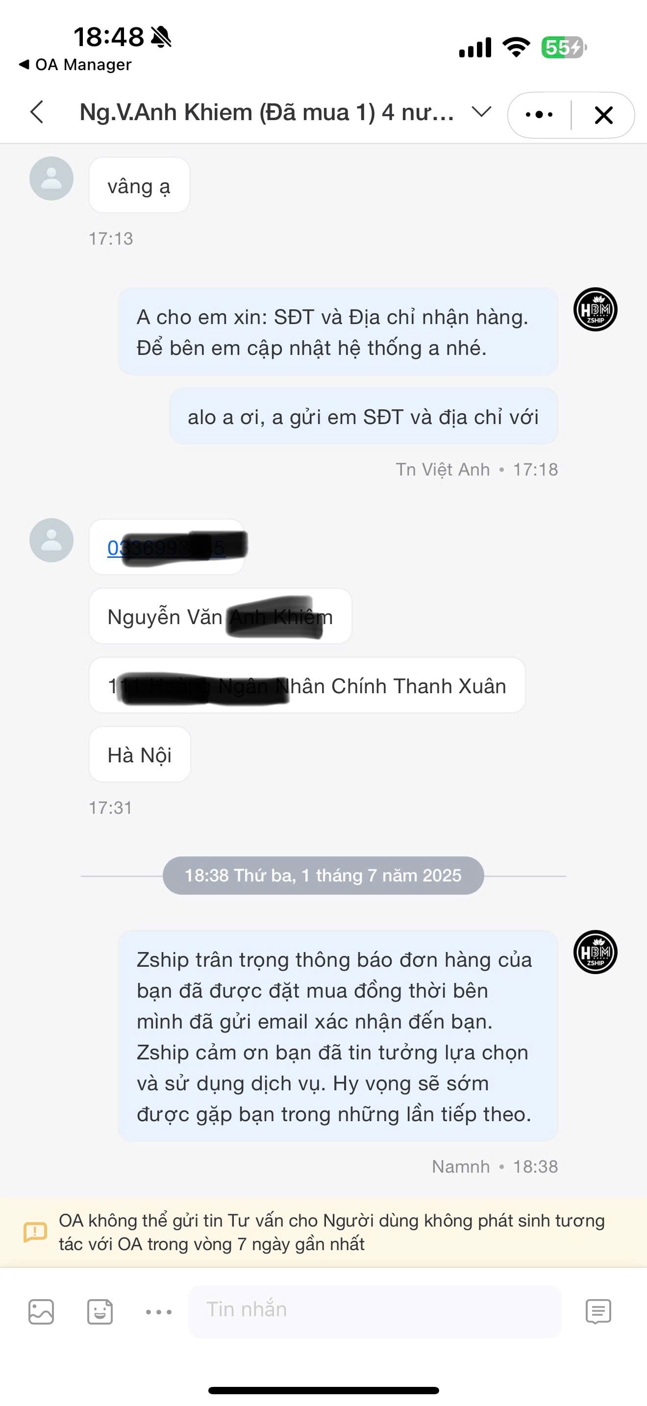Expand the chevron next to Ng.V.Anh Khiem
This screenshot has height=1406, width=647.
(x=481, y=112)
